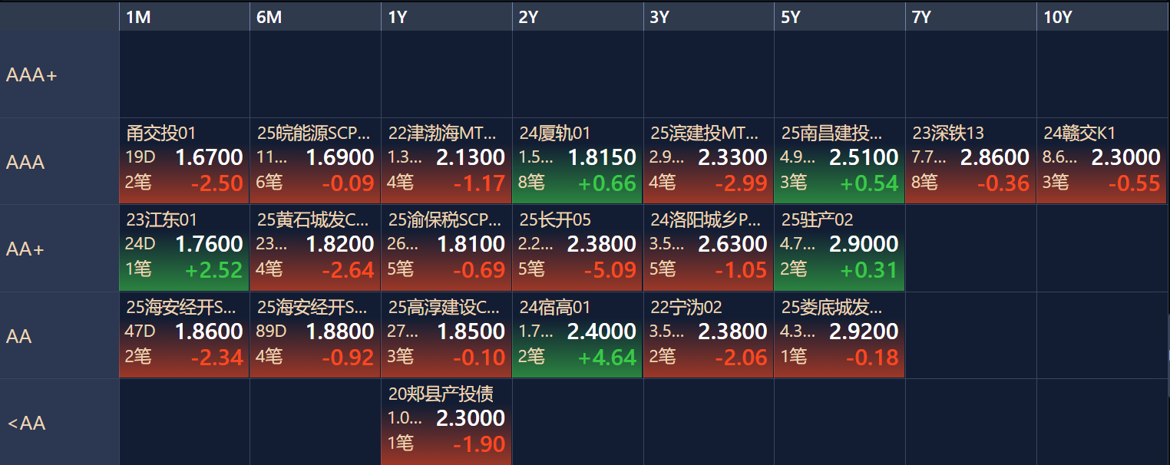Select the 23江东01 bond tile
The image size is (1170, 465).
click(184, 247)
